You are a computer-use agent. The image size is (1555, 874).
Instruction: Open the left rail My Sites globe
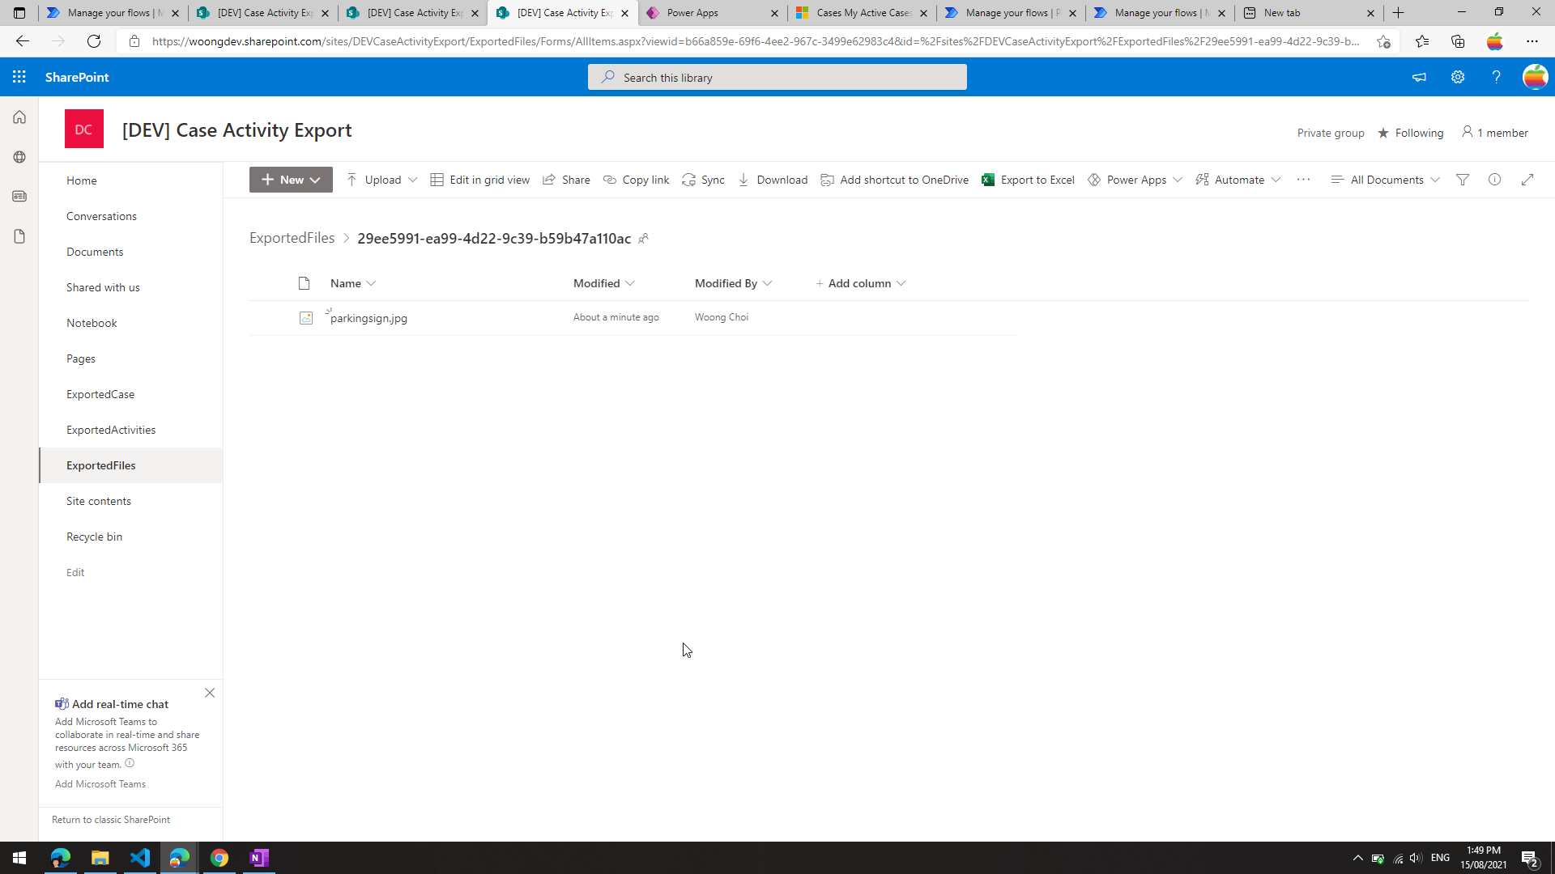(19, 157)
